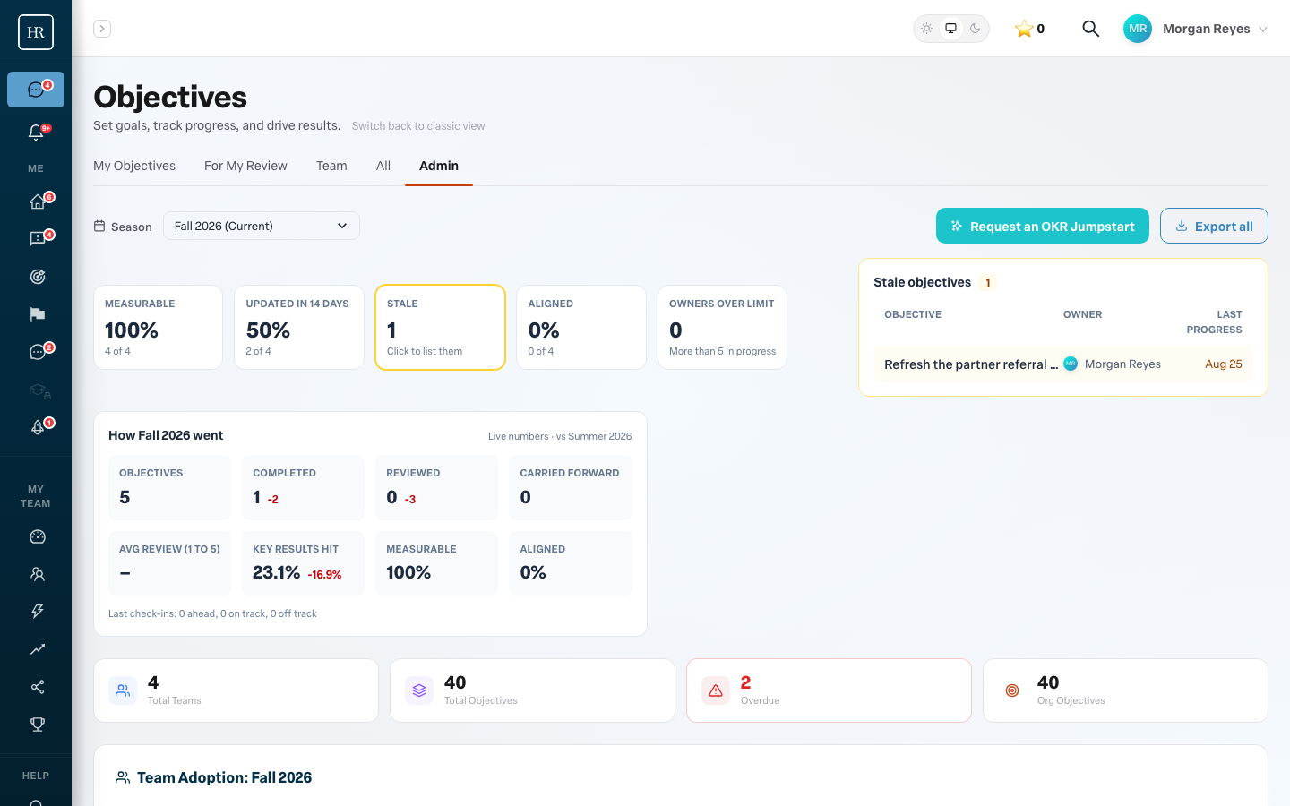Open the Measurable 100% stat card
The image size is (1290, 806).
pos(159,327)
